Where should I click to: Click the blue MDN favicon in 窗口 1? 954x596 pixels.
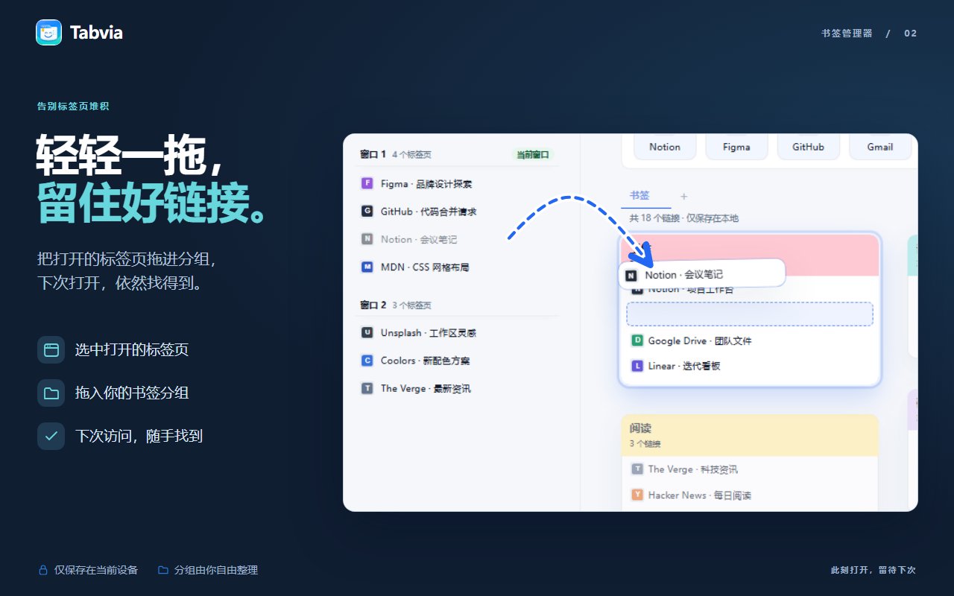(367, 267)
